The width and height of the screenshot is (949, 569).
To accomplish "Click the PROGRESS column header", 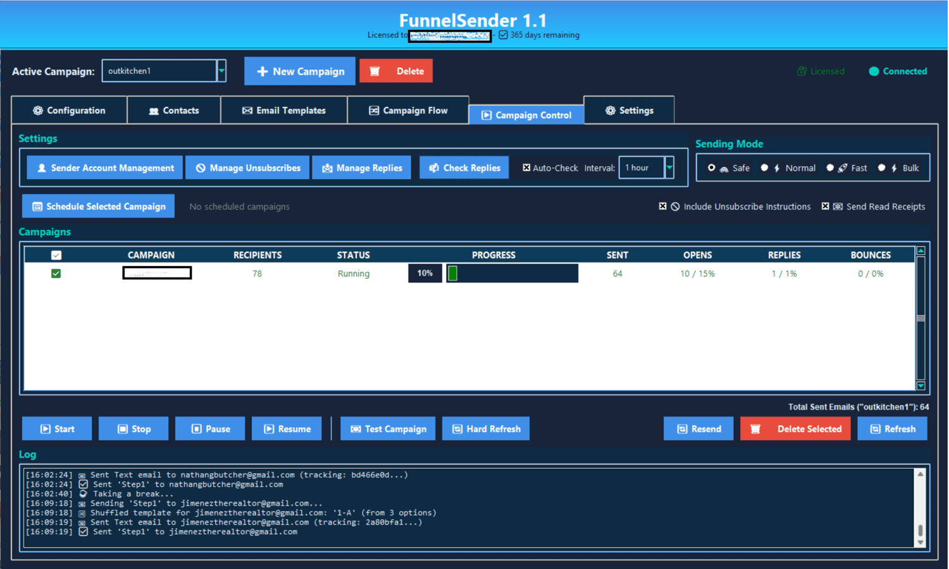I will pos(493,255).
